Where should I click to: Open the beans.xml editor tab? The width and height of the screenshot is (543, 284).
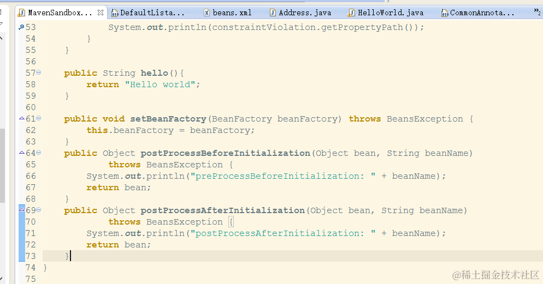[228, 13]
